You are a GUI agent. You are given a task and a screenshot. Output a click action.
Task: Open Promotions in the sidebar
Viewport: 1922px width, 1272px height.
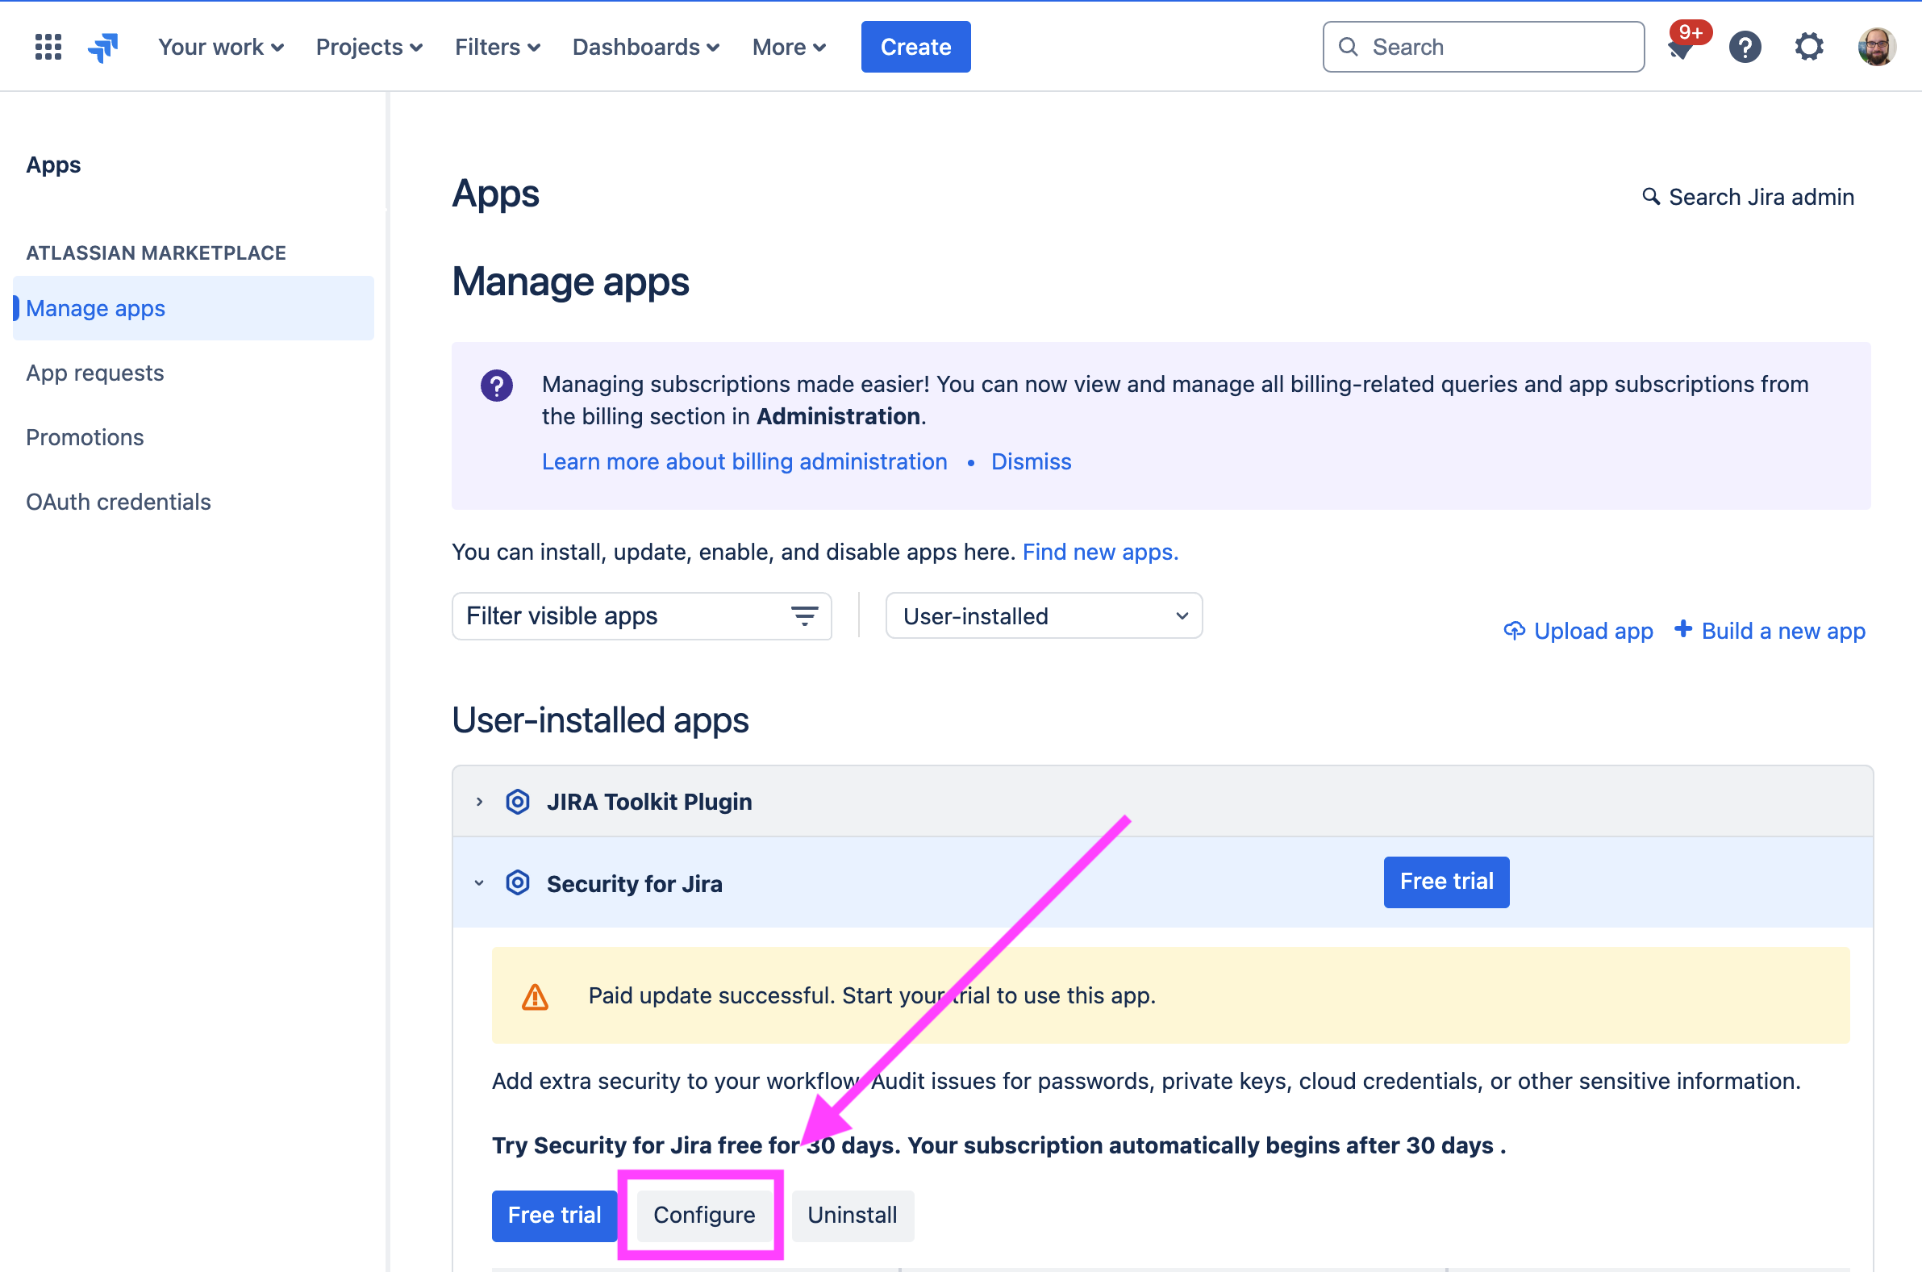[x=85, y=437]
